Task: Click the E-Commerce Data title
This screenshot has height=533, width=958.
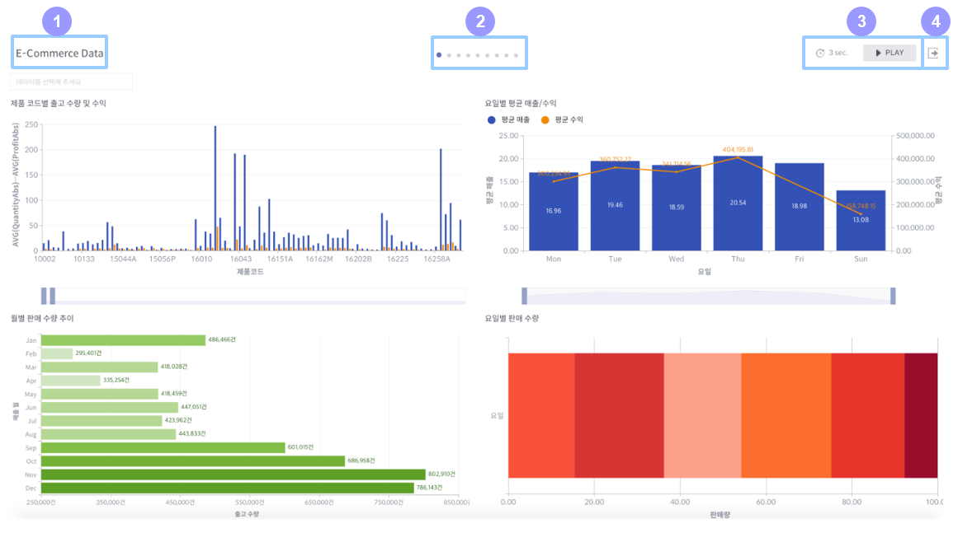Action: 59,53
